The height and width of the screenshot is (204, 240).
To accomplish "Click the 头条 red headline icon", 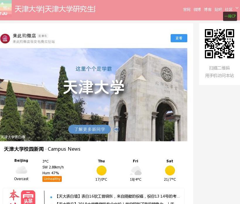I will (x=28, y=197).
